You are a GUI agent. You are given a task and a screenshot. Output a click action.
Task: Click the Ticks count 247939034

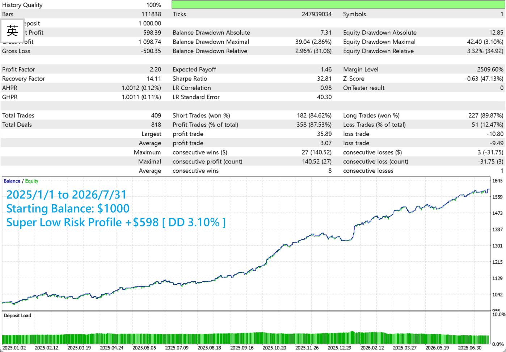[x=317, y=14]
